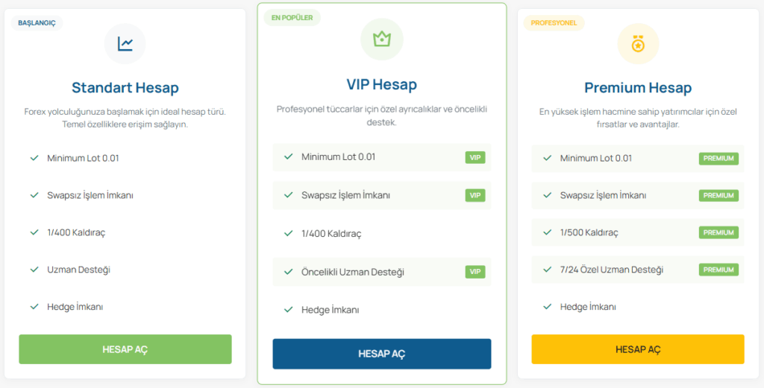Viewport: 764px width, 388px height.
Task: Click the VIP badge on Swapsız İşlem İmkanı
Action: click(475, 195)
